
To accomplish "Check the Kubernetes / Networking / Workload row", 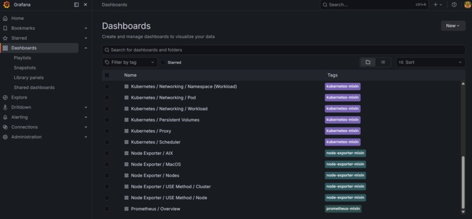I will point(107,109).
